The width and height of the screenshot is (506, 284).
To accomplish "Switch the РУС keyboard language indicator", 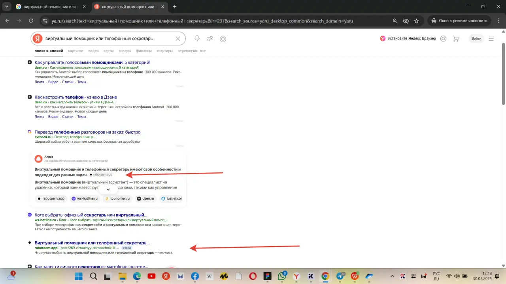I will pos(436,276).
